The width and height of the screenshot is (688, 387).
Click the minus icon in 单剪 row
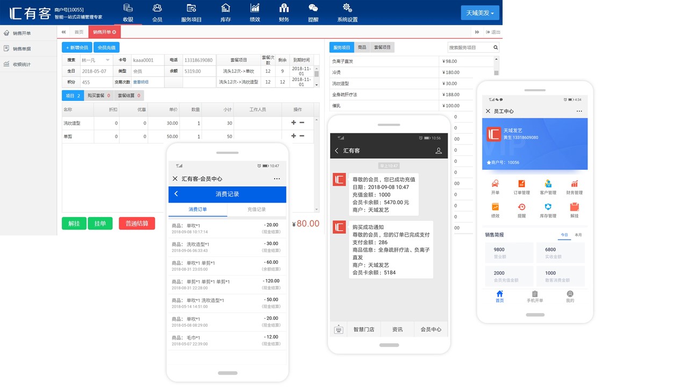coord(302,136)
